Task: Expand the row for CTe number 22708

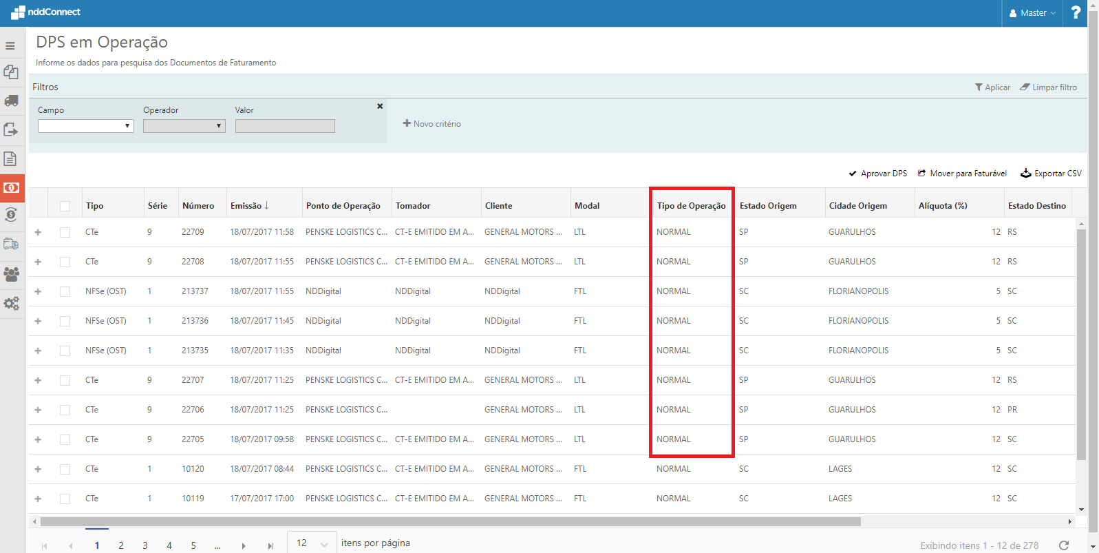Action: point(38,262)
